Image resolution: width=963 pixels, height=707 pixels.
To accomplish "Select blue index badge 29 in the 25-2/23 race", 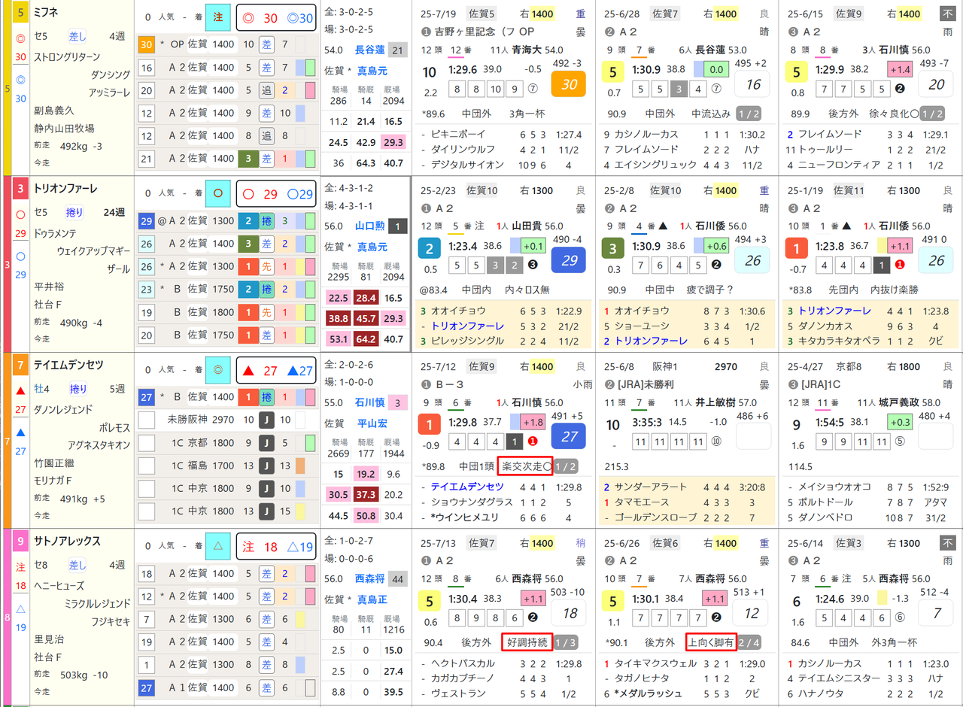I will click(x=569, y=259).
